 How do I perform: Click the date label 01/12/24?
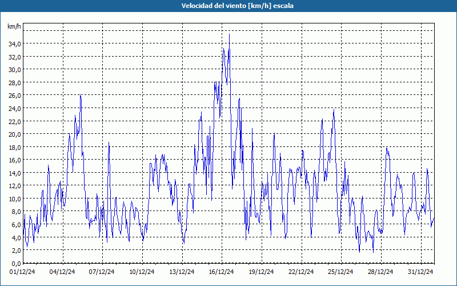pos(22,272)
